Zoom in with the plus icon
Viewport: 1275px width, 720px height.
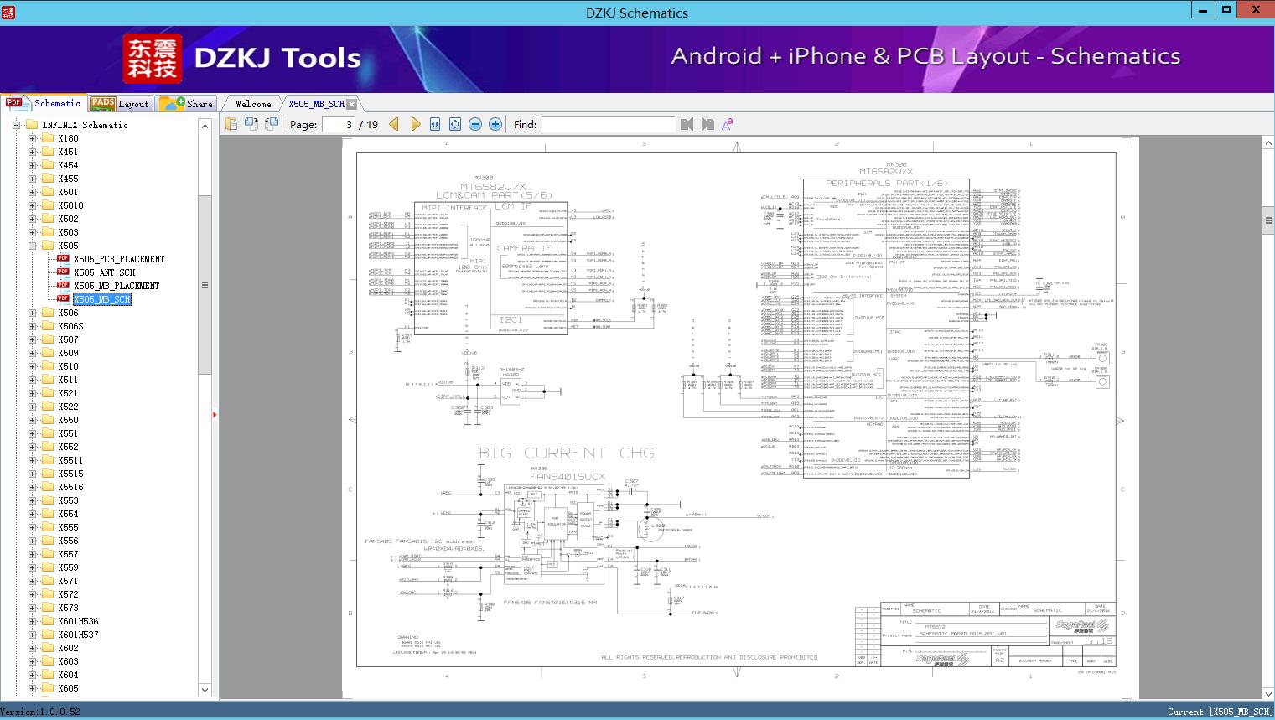click(495, 124)
